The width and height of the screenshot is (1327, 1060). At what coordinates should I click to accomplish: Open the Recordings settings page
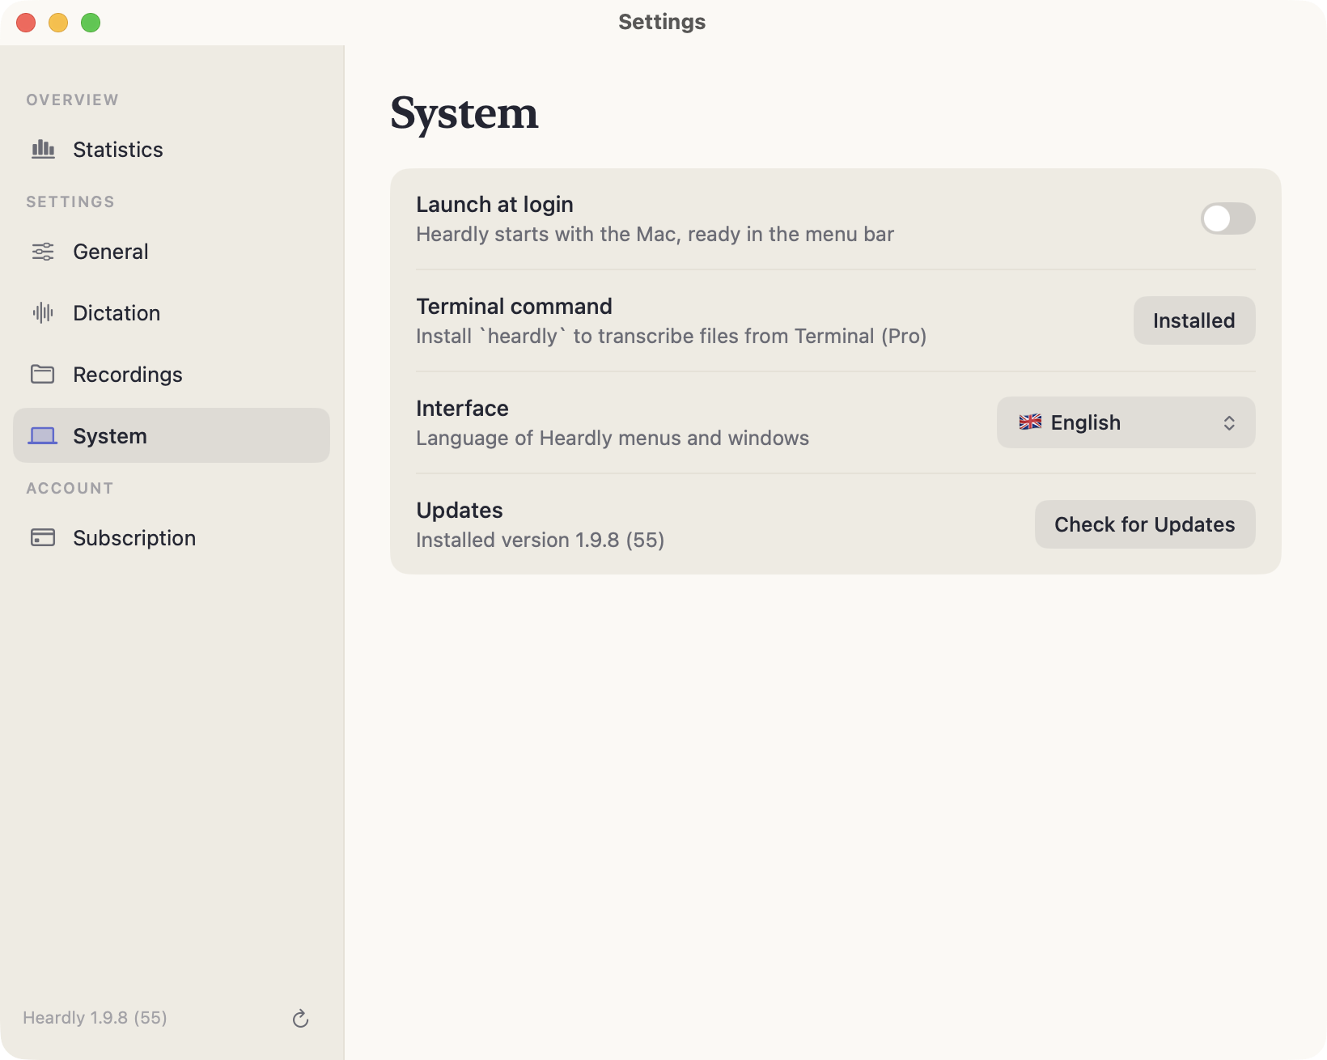point(172,375)
